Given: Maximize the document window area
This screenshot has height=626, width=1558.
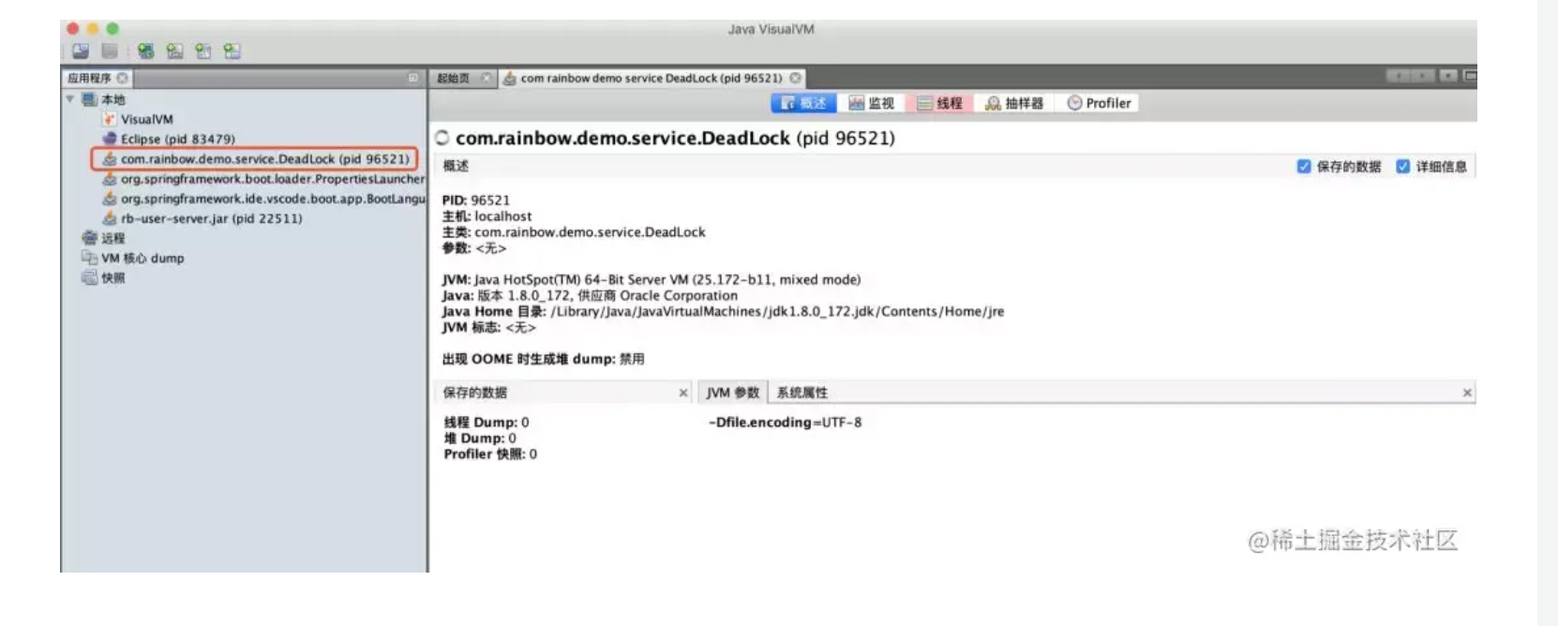Looking at the screenshot, I should [1469, 76].
